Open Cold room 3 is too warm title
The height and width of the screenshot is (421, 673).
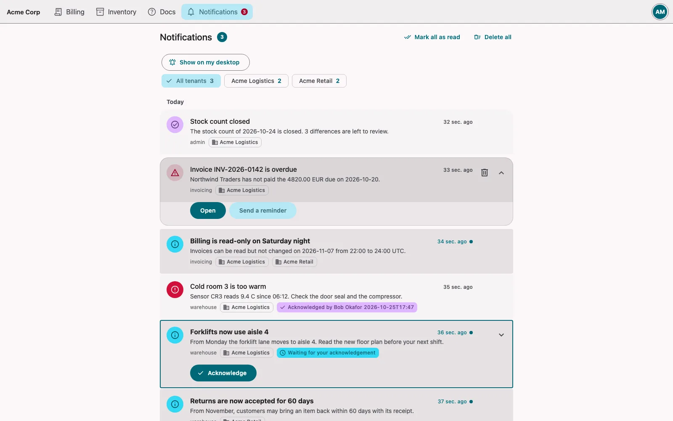click(228, 286)
